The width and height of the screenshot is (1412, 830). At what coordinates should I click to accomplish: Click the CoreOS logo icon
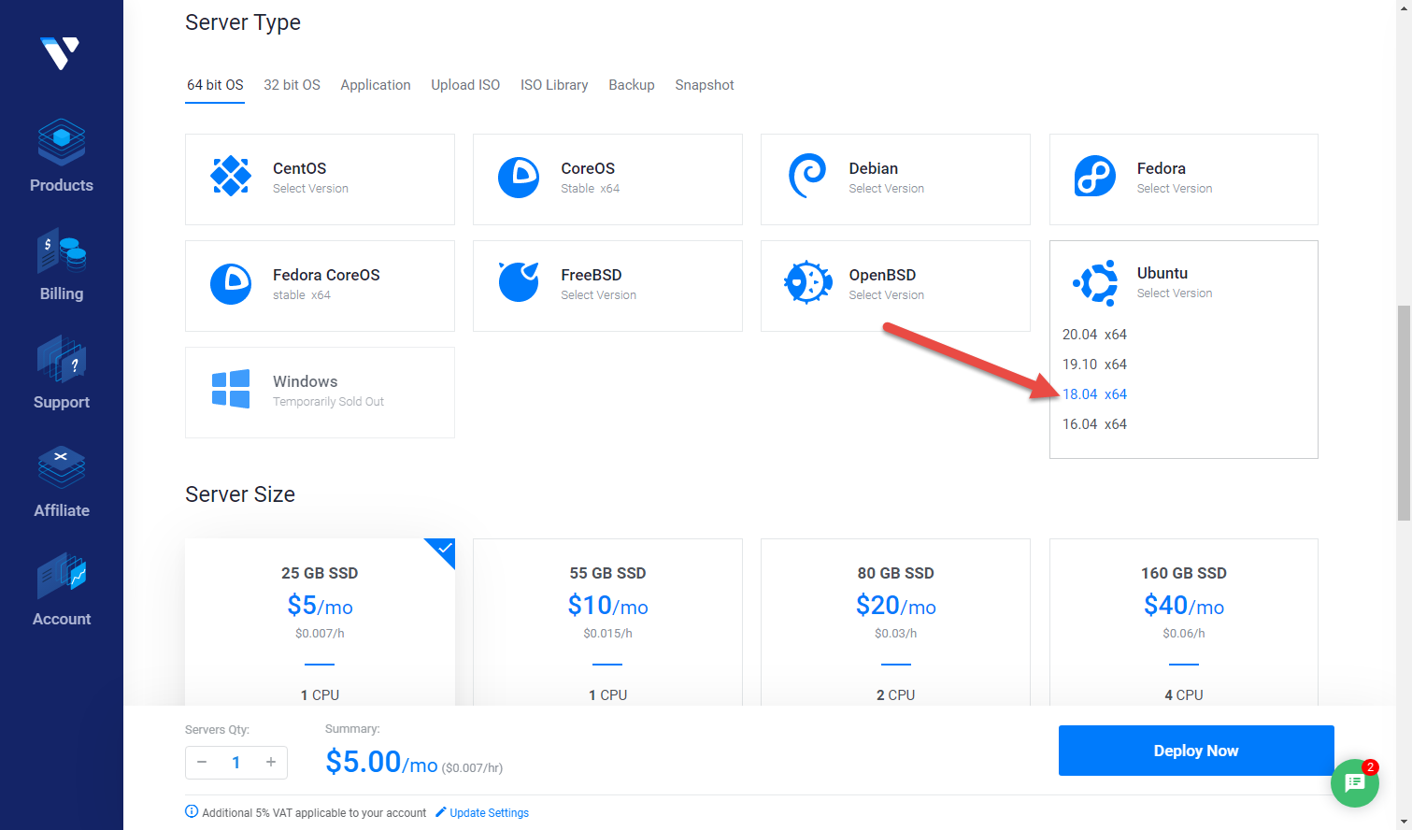[x=519, y=177]
